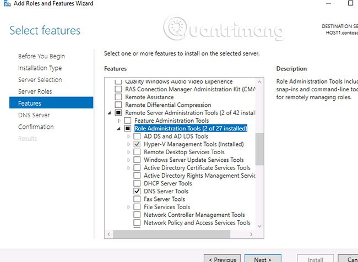The height and width of the screenshot is (262, 358).
Task: Expand Windows Server Update Services Tools node
Action: pyautogui.click(x=128, y=160)
